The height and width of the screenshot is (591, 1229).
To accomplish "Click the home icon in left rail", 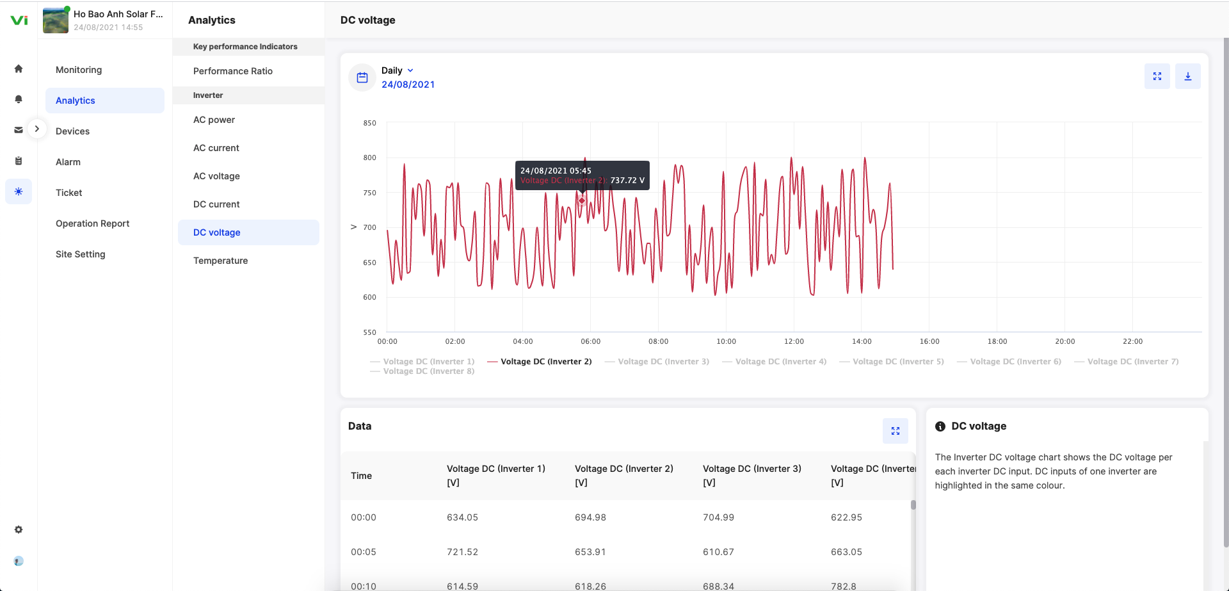I will click(x=19, y=69).
